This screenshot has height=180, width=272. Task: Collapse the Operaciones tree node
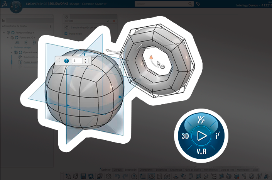click(x=12, y=52)
